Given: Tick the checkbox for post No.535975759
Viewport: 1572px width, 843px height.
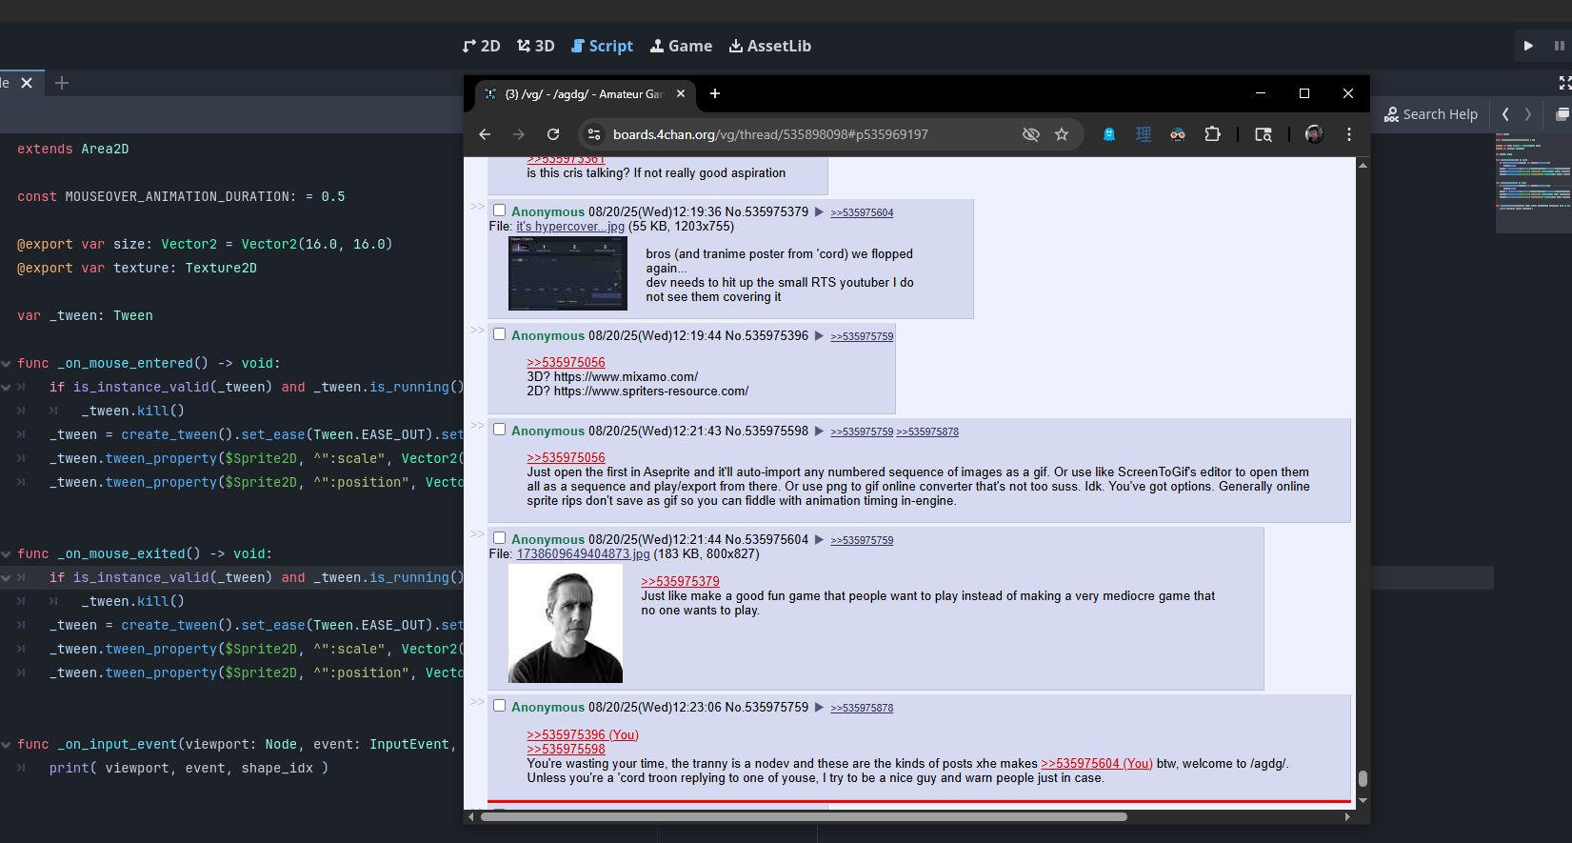Looking at the screenshot, I should pyautogui.click(x=499, y=706).
